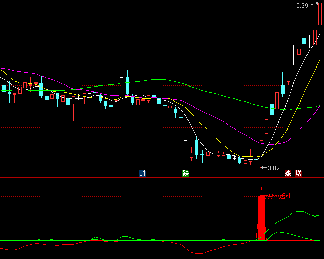324x259 pixels.
Task: Click the red 涨 event marker
Action: pos(288,173)
